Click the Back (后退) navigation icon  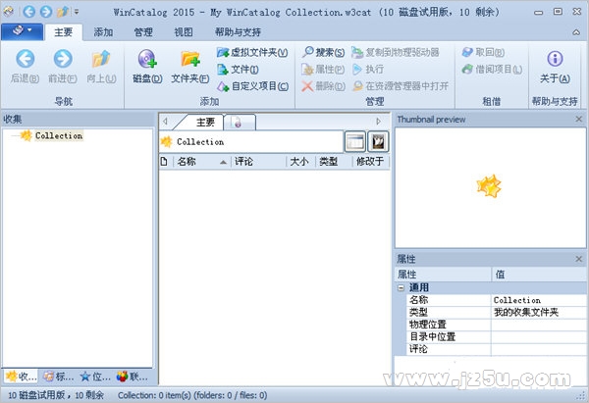tap(26, 59)
